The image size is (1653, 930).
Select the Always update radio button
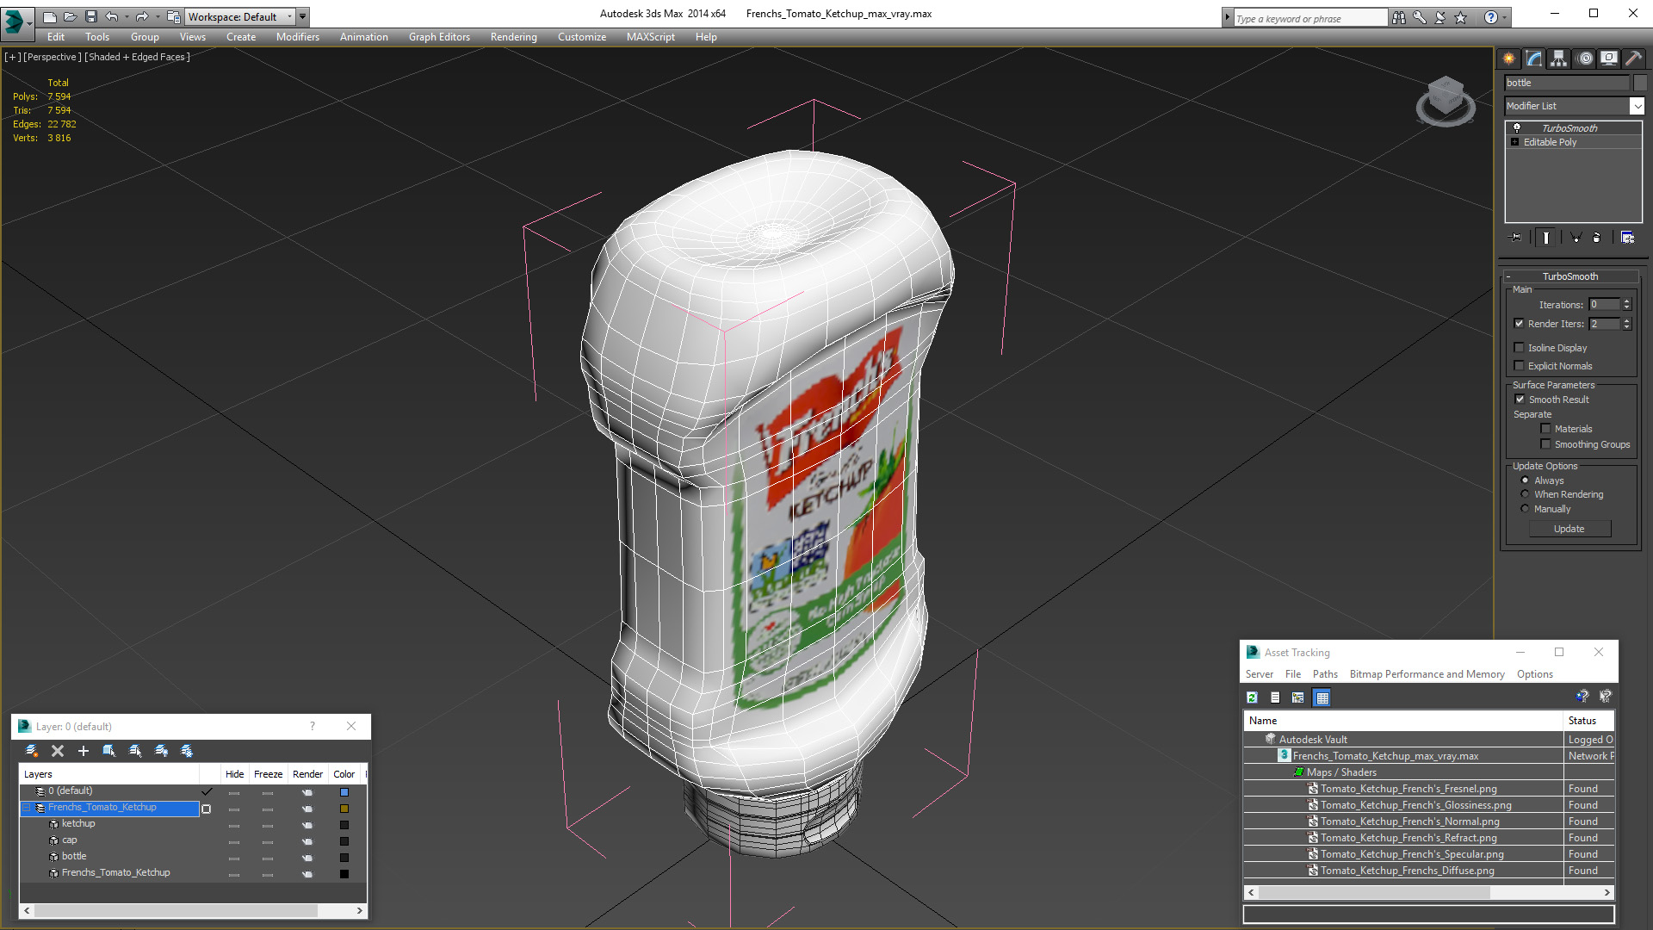tap(1525, 480)
